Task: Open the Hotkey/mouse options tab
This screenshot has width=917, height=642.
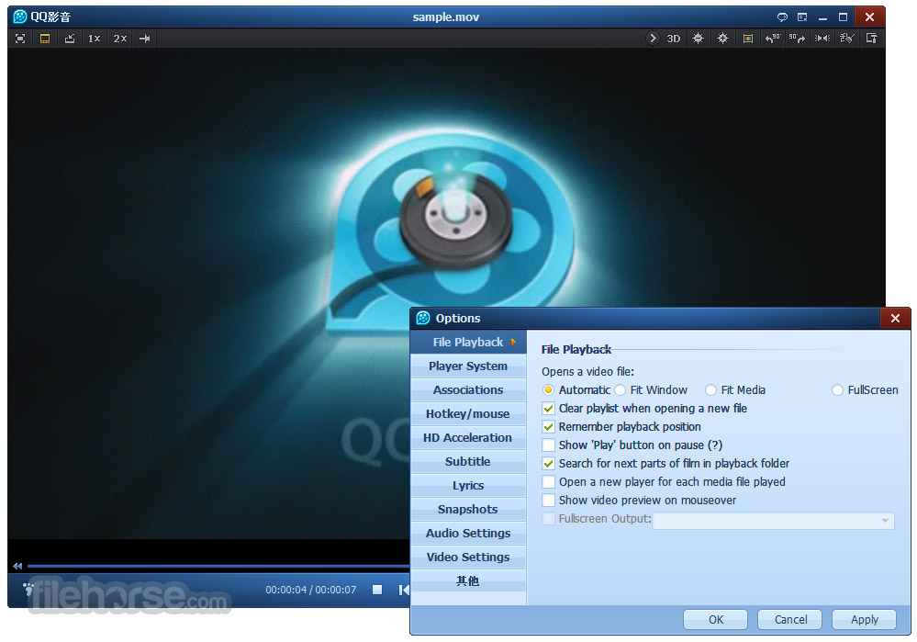Action: click(468, 414)
